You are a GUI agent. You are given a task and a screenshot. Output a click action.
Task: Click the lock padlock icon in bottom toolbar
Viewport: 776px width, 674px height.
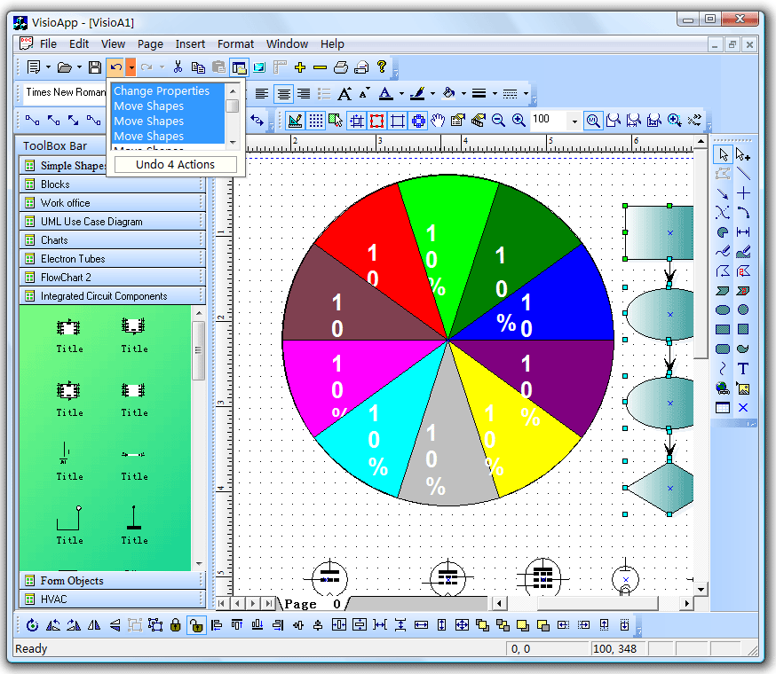tap(175, 625)
